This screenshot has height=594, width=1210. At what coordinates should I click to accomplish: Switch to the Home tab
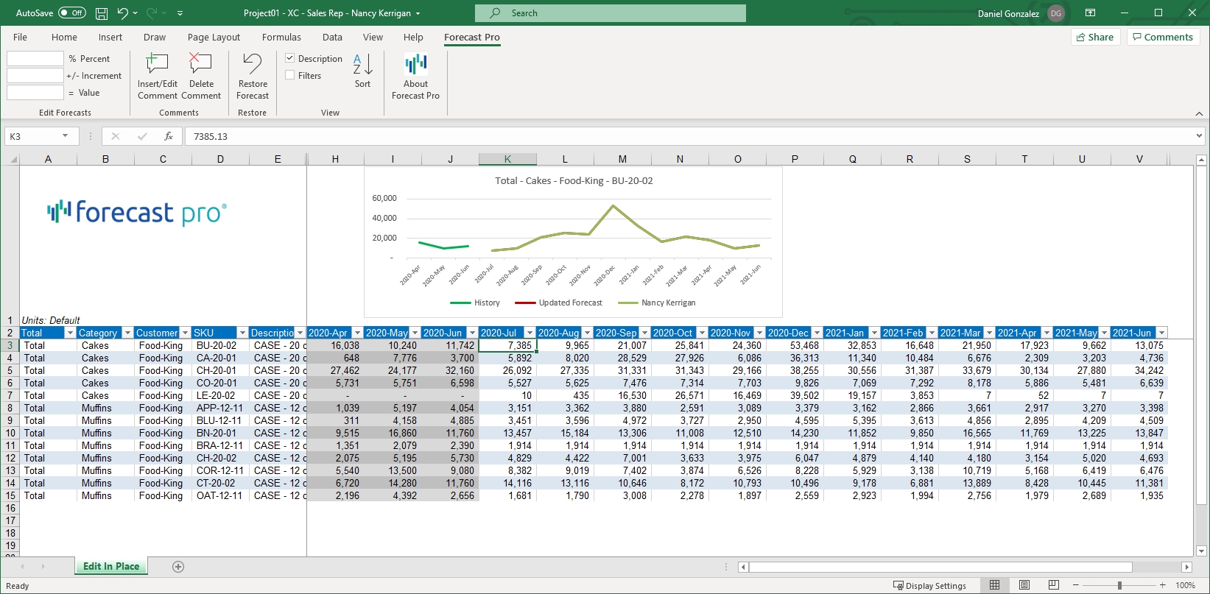click(x=64, y=37)
